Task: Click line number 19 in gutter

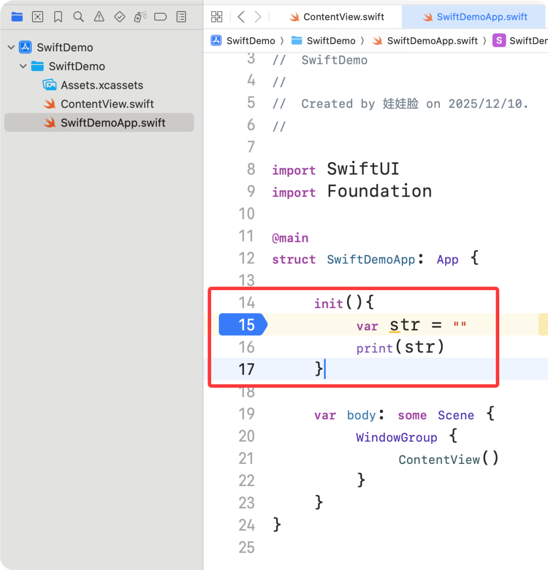Action: click(x=247, y=414)
